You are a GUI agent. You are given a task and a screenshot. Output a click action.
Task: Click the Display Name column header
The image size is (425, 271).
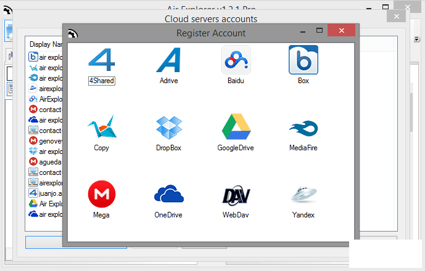pos(46,44)
